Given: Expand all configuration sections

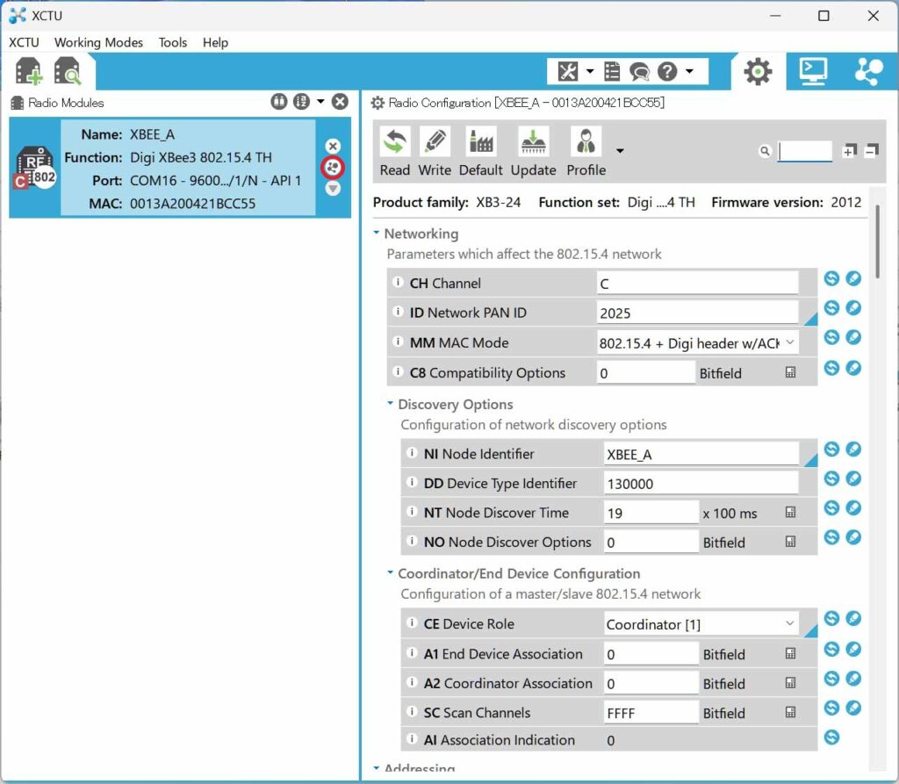Looking at the screenshot, I should (849, 151).
